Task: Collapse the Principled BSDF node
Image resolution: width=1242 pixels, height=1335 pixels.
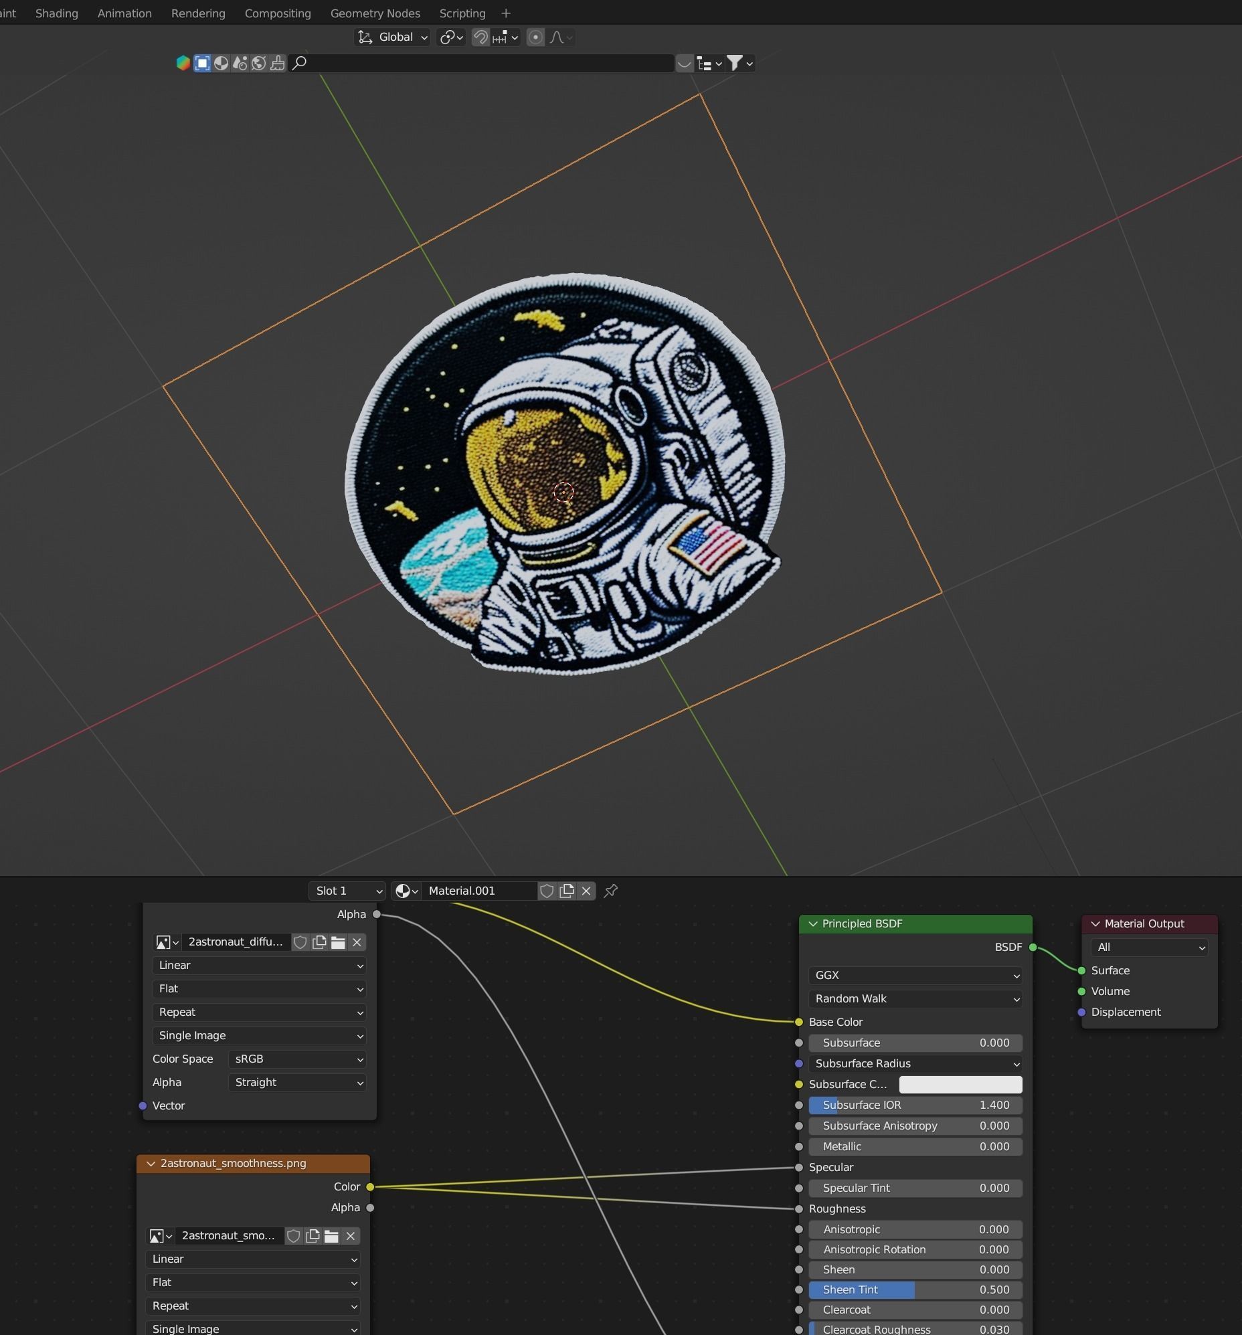Action: point(813,924)
